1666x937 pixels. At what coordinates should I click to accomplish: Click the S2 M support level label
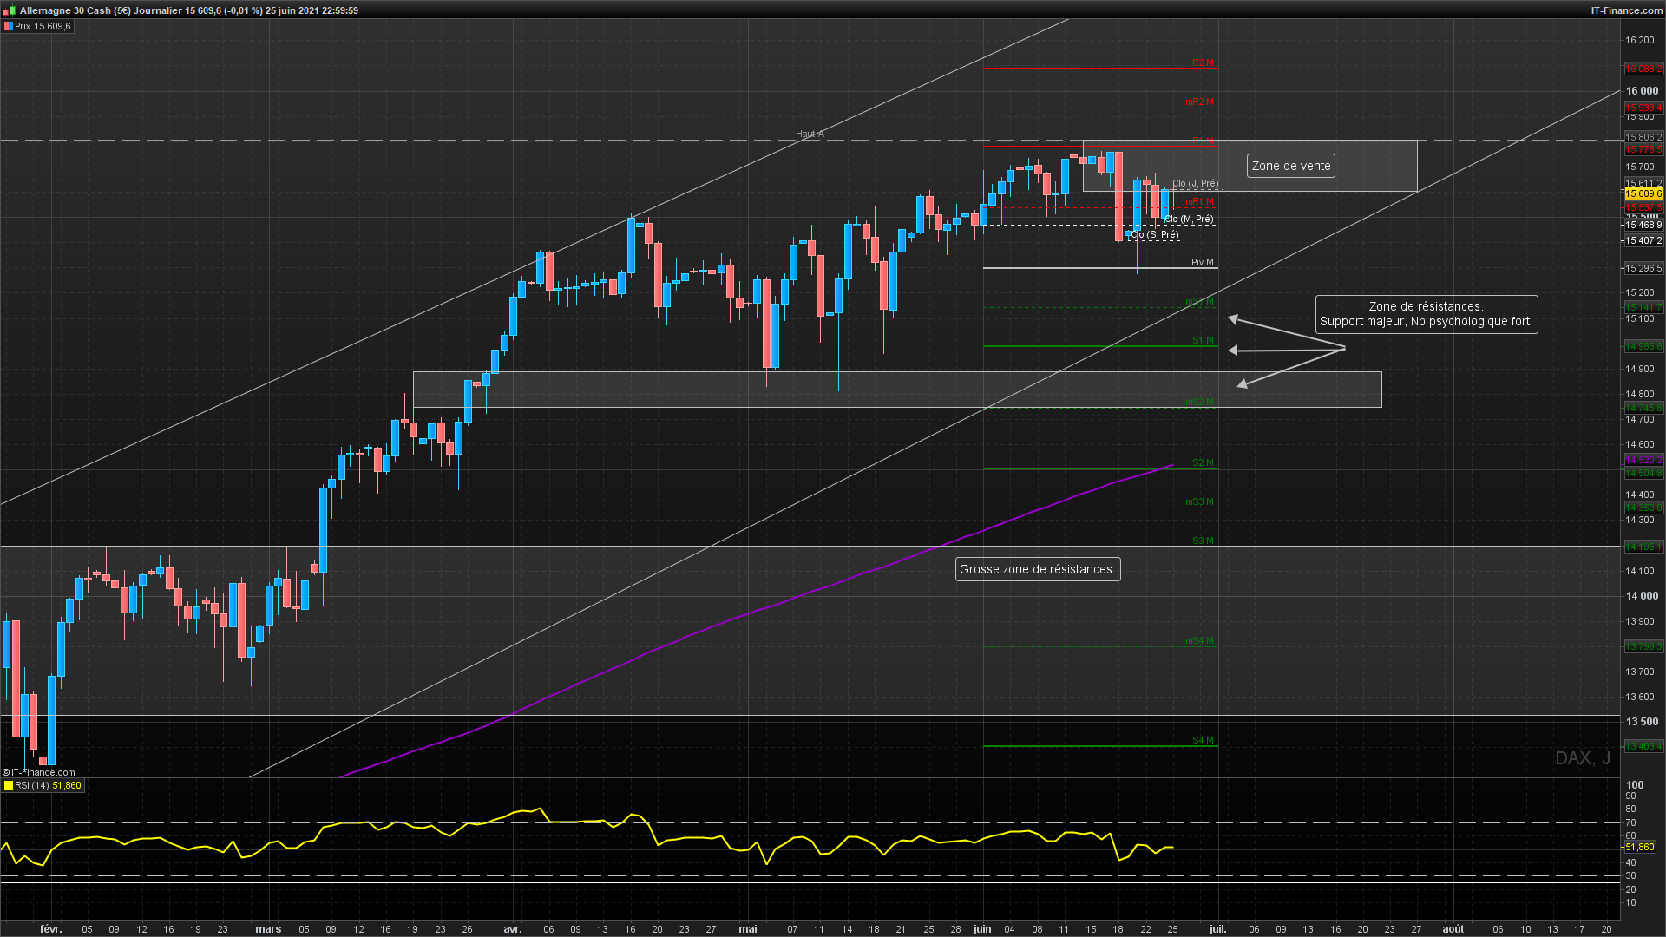1203,463
